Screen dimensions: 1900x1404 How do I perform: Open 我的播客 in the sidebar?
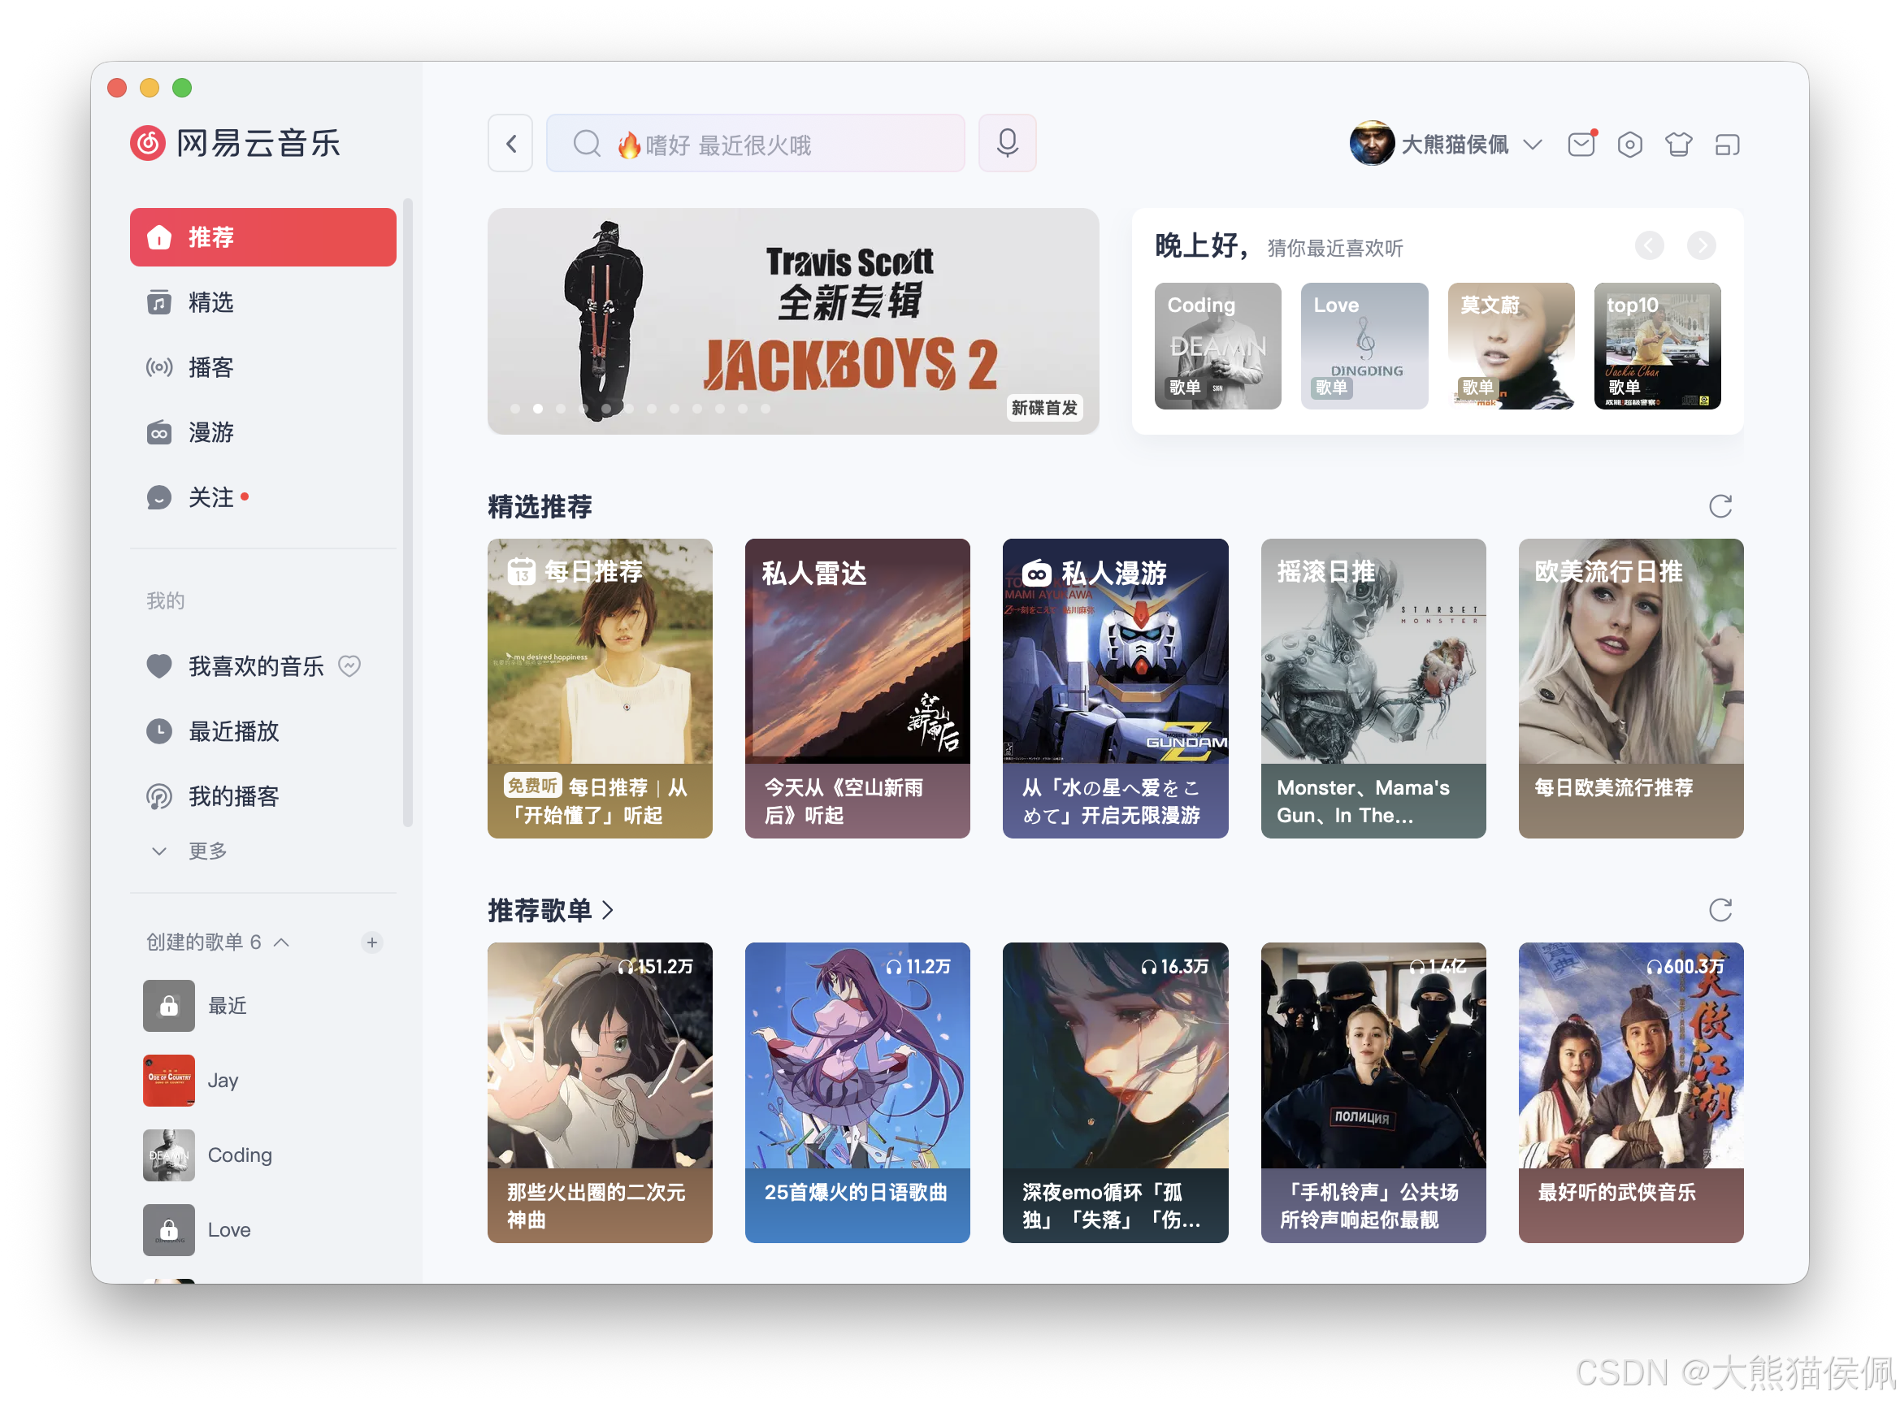262,796
